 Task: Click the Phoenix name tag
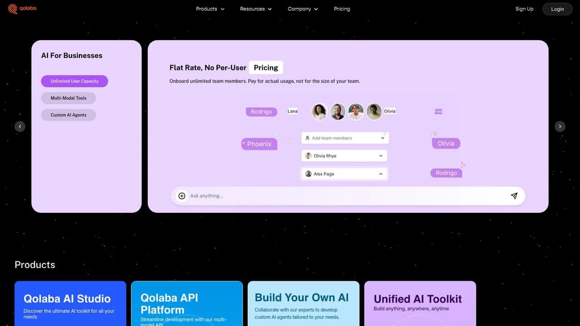259,144
